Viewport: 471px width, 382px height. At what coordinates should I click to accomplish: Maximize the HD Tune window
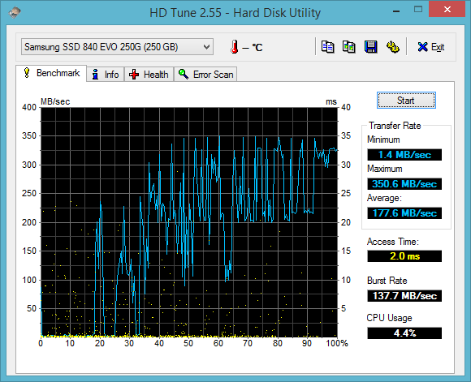(x=418, y=10)
